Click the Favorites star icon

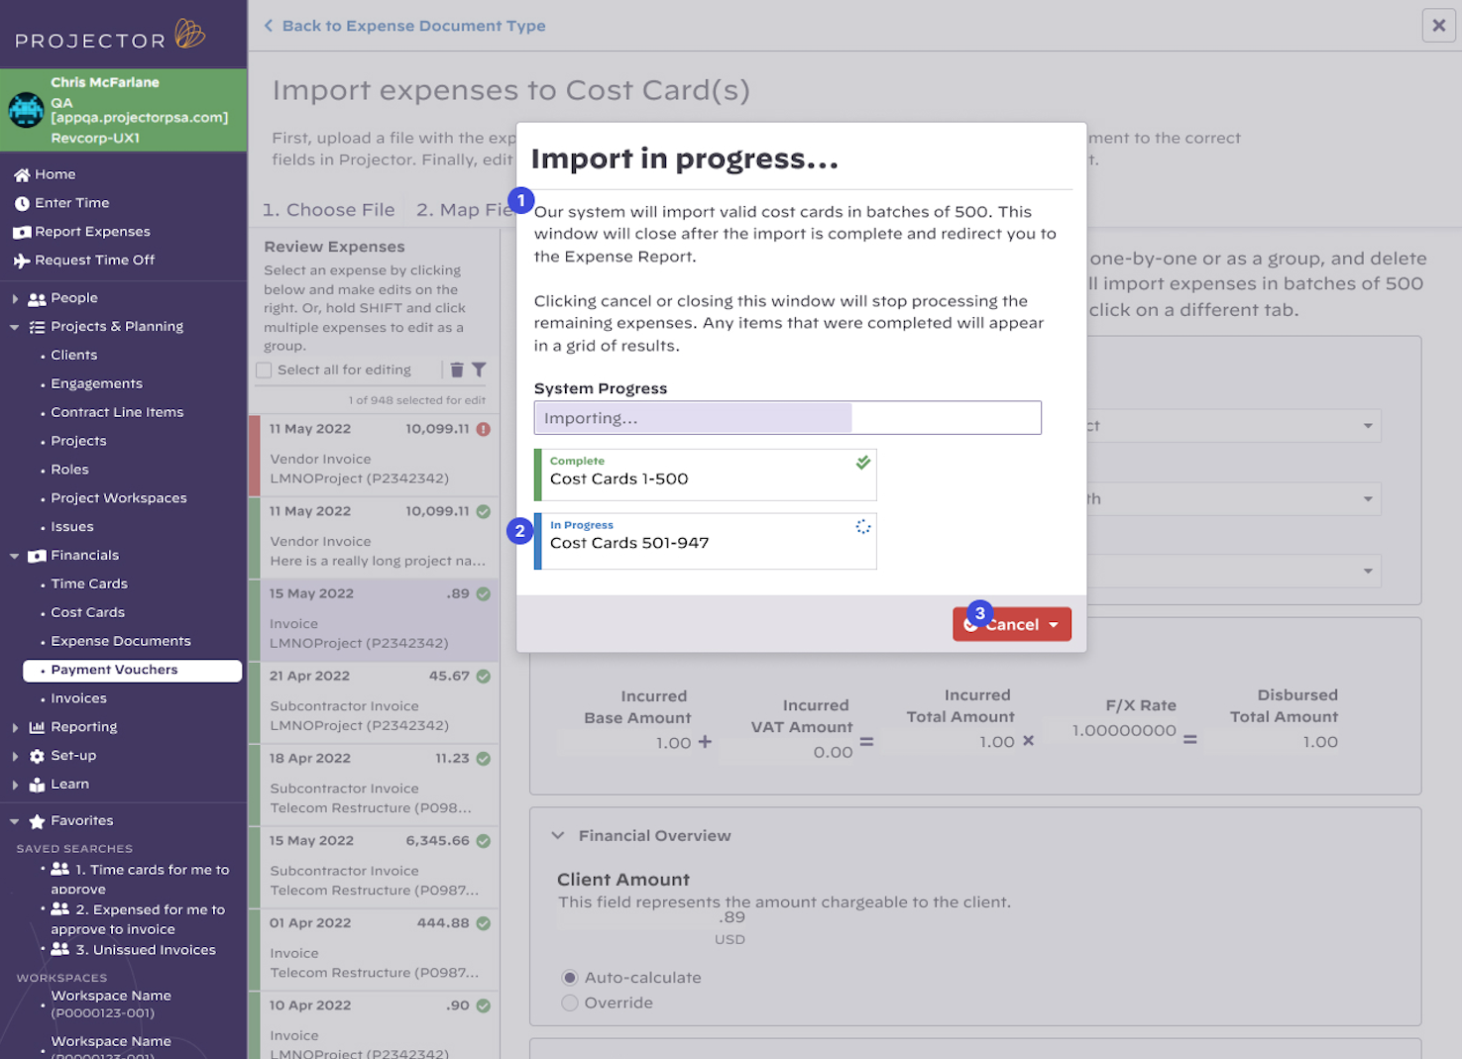[38, 822]
